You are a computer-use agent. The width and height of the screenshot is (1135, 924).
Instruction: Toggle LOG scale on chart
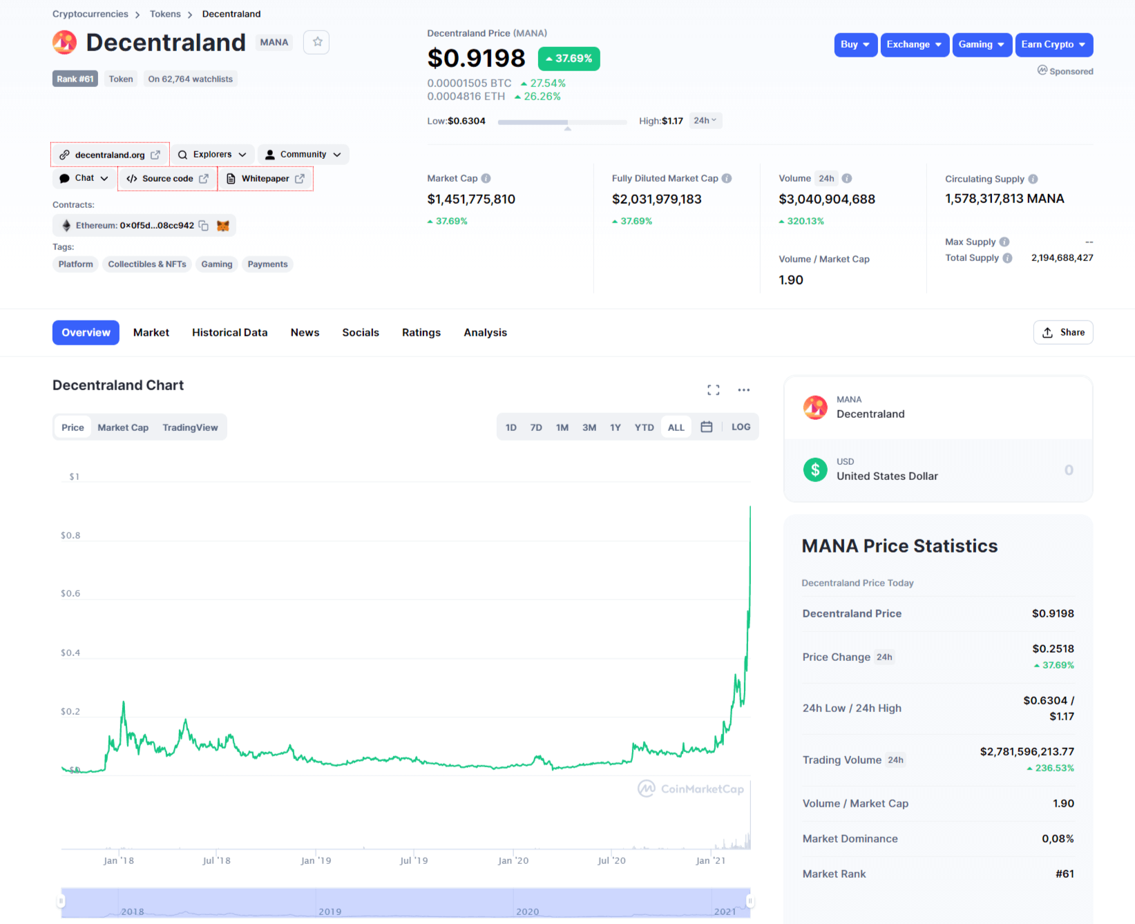tap(741, 427)
